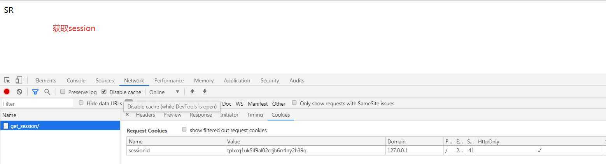Open the Online throttling dropdown
Viewport: 606px width, 164px height.
click(164, 92)
